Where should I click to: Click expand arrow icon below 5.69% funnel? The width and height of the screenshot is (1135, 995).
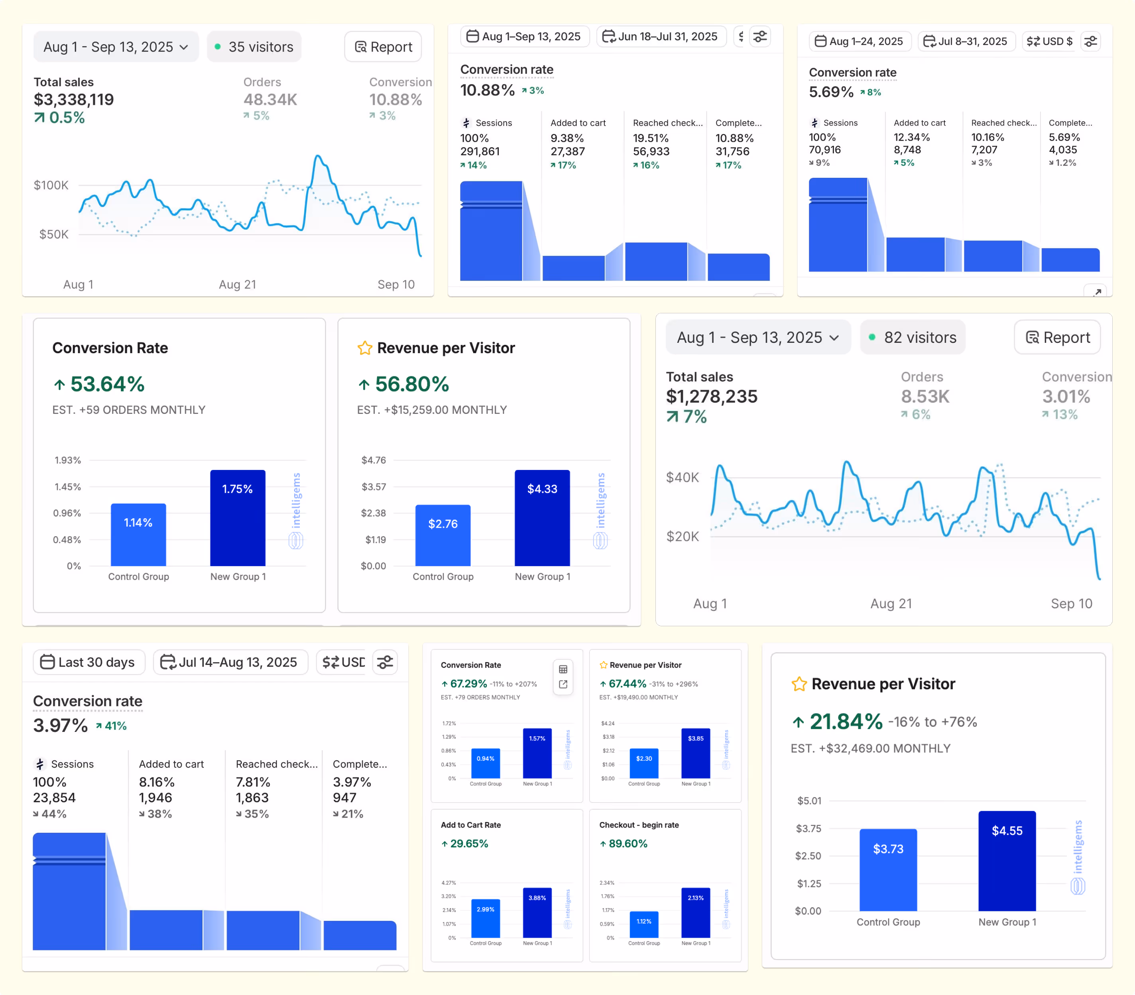(x=1097, y=292)
